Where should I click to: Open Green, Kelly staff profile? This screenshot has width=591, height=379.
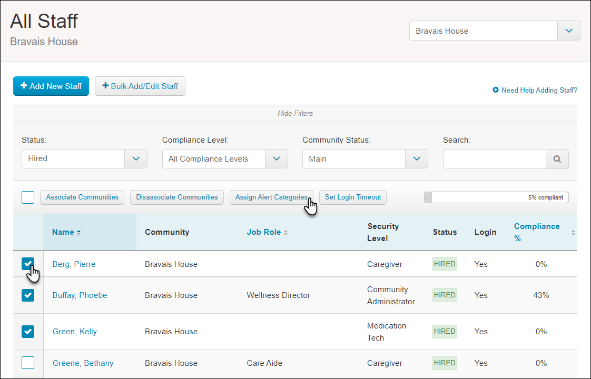point(75,332)
